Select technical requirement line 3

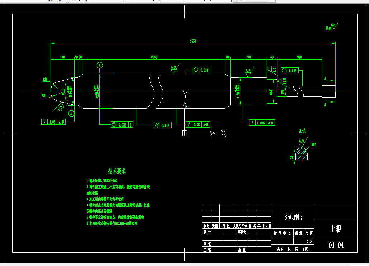pyautogui.click(x=105, y=199)
